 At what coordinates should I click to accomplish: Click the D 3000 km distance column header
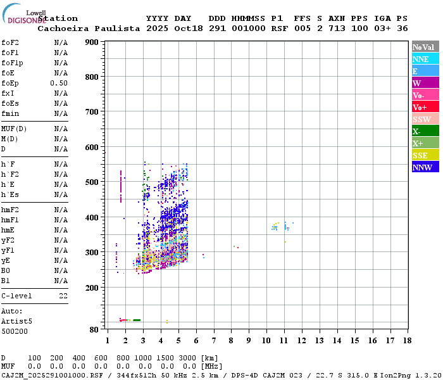187,358
